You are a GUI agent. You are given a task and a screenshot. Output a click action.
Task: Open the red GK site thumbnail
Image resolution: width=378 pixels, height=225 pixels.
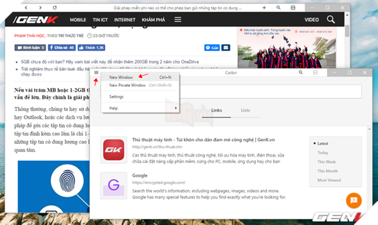(x=113, y=150)
